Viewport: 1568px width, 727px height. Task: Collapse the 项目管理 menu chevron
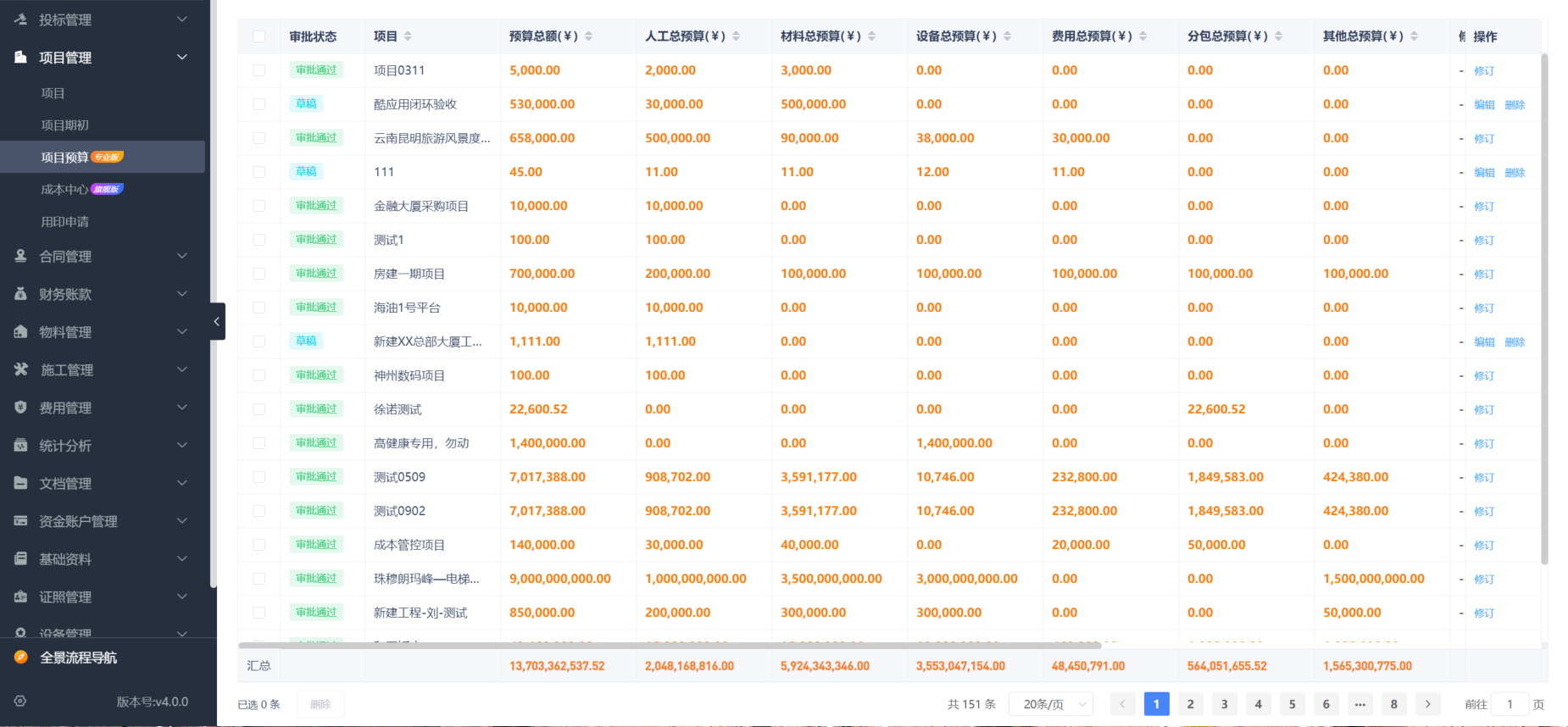click(181, 58)
